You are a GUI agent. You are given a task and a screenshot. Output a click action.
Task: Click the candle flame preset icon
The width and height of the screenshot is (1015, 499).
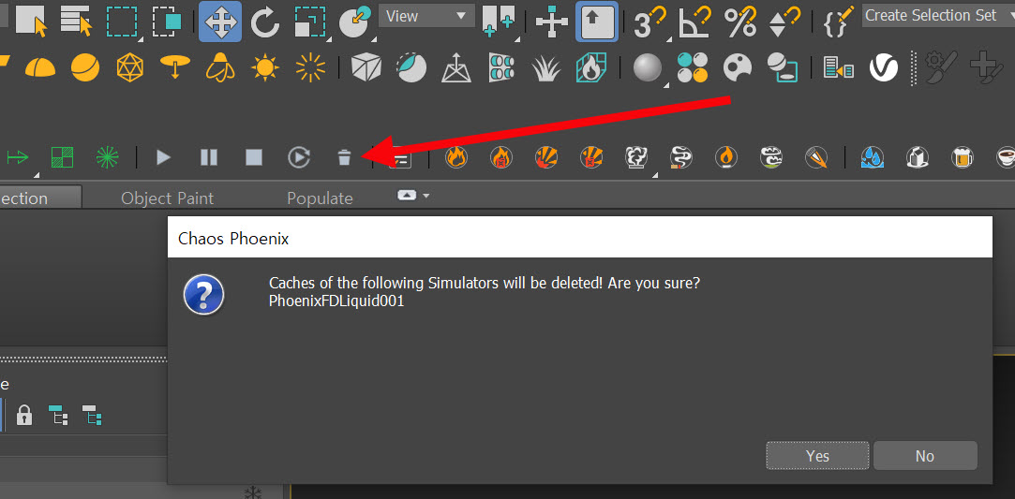pos(726,157)
